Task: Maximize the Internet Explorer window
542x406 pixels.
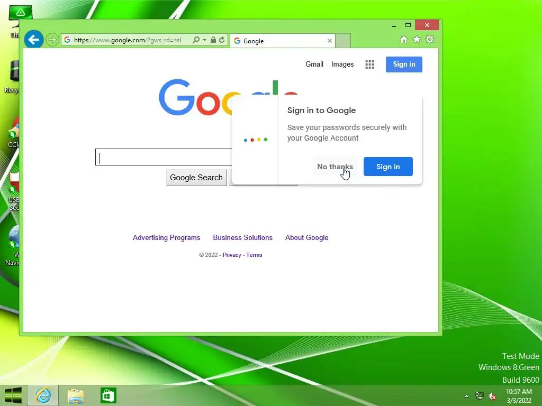Action: coord(408,25)
